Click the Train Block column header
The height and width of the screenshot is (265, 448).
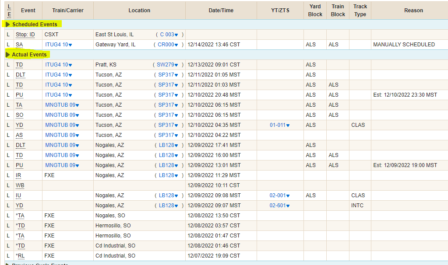(x=338, y=10)
